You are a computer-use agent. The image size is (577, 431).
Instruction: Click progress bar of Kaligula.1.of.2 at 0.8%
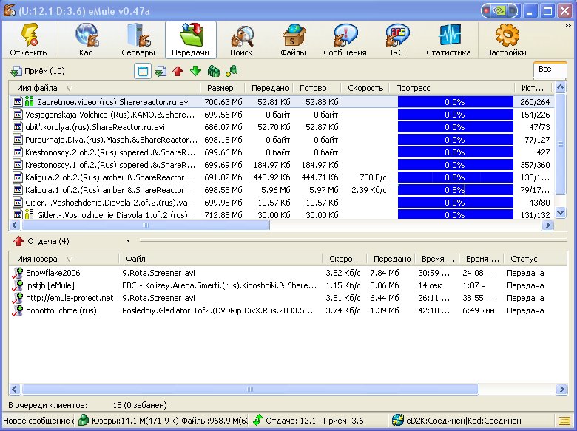coord(456,190)
